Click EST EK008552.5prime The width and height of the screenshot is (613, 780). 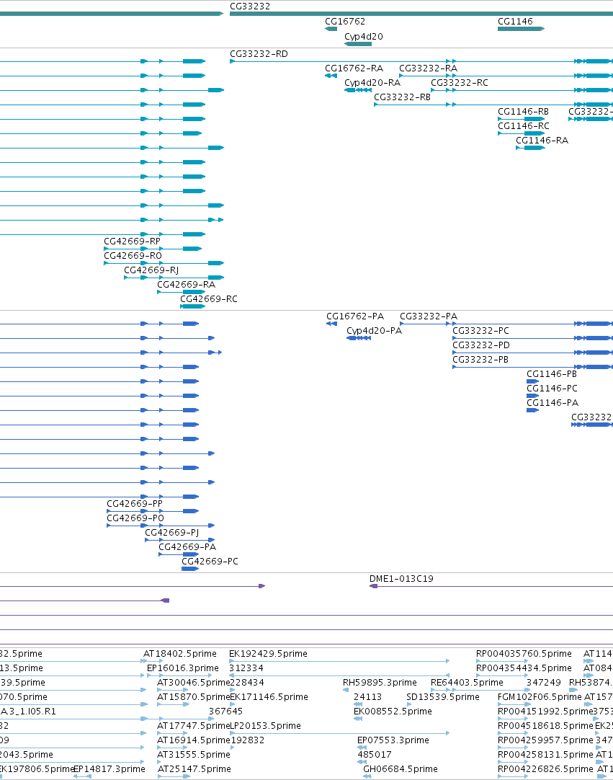coord(393,712)
